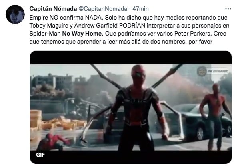Click the stack of yellow crates in GIF
The height and width of the screenshot is (167, 238).
[x=36, y=120]
